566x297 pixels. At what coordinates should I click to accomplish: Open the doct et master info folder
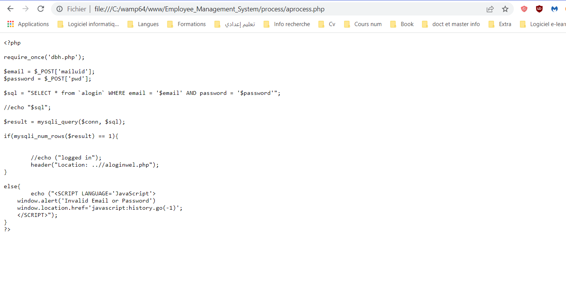point(451,24)
